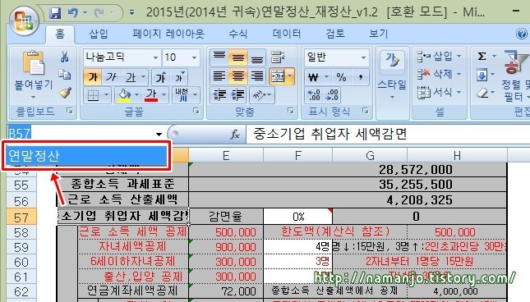Switch to the 홈 ribbon tab
The image size is (530, 302).
coord(60,34)
